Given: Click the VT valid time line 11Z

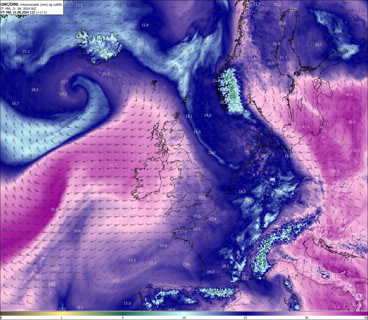Looking at the screenshot, I should pos(24,12).
